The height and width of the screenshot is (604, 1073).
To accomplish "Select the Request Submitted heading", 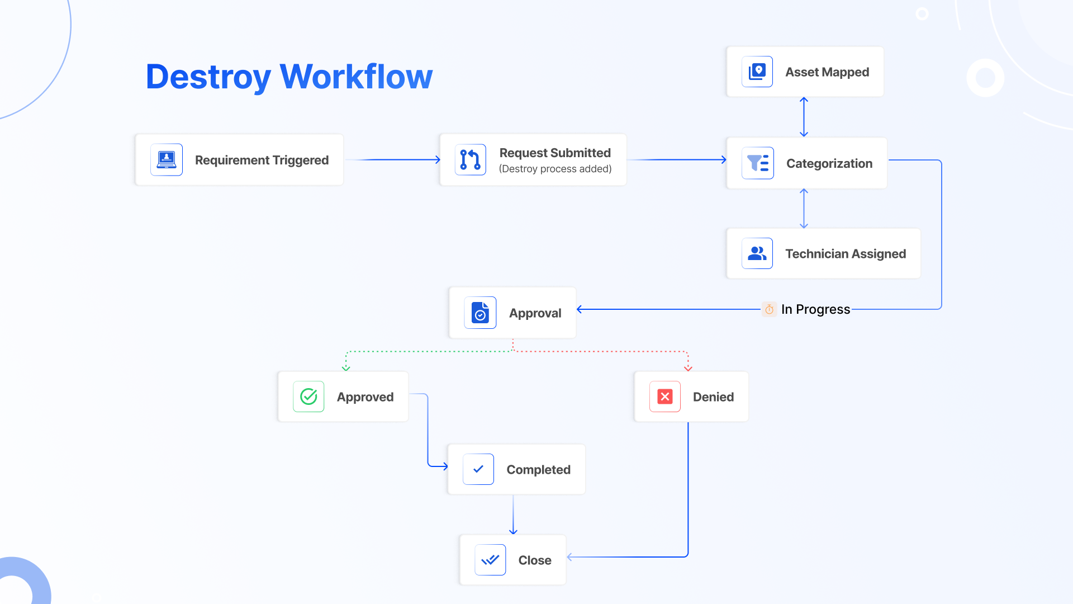I will pos(555,153).
